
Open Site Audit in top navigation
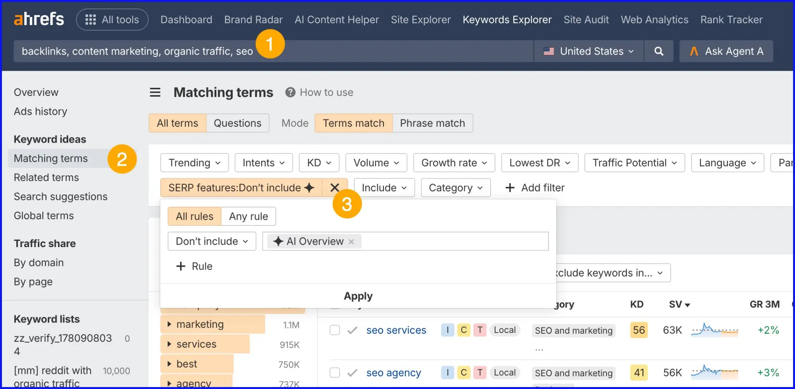586,19
